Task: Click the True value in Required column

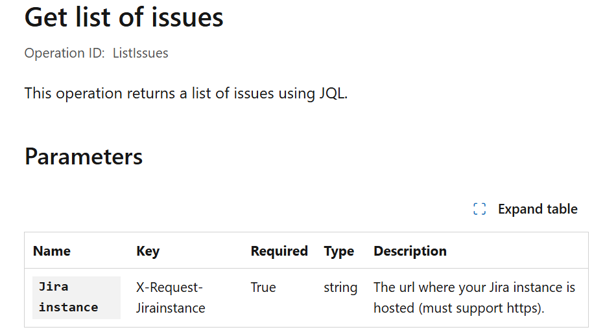Action: click(263, 287)
